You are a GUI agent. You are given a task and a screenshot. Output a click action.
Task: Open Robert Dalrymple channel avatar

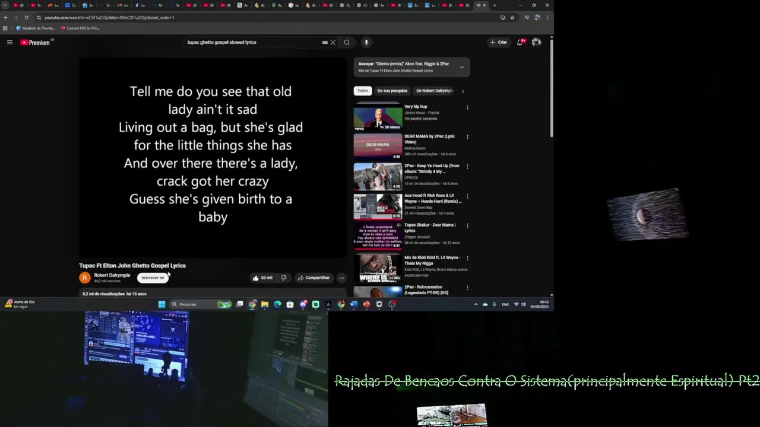tap(85, 278)
